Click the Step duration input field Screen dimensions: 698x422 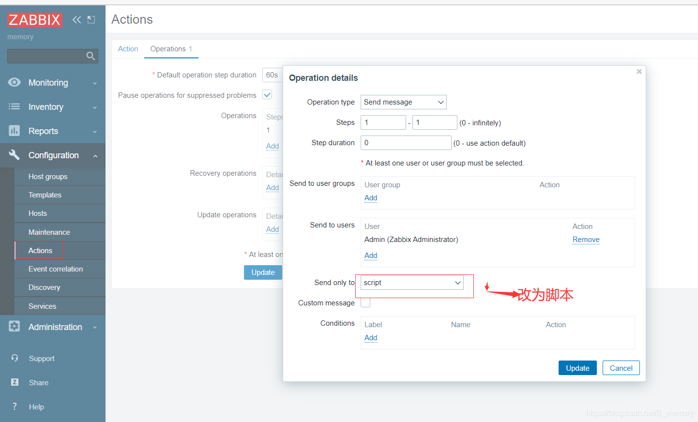coord(406,143)
